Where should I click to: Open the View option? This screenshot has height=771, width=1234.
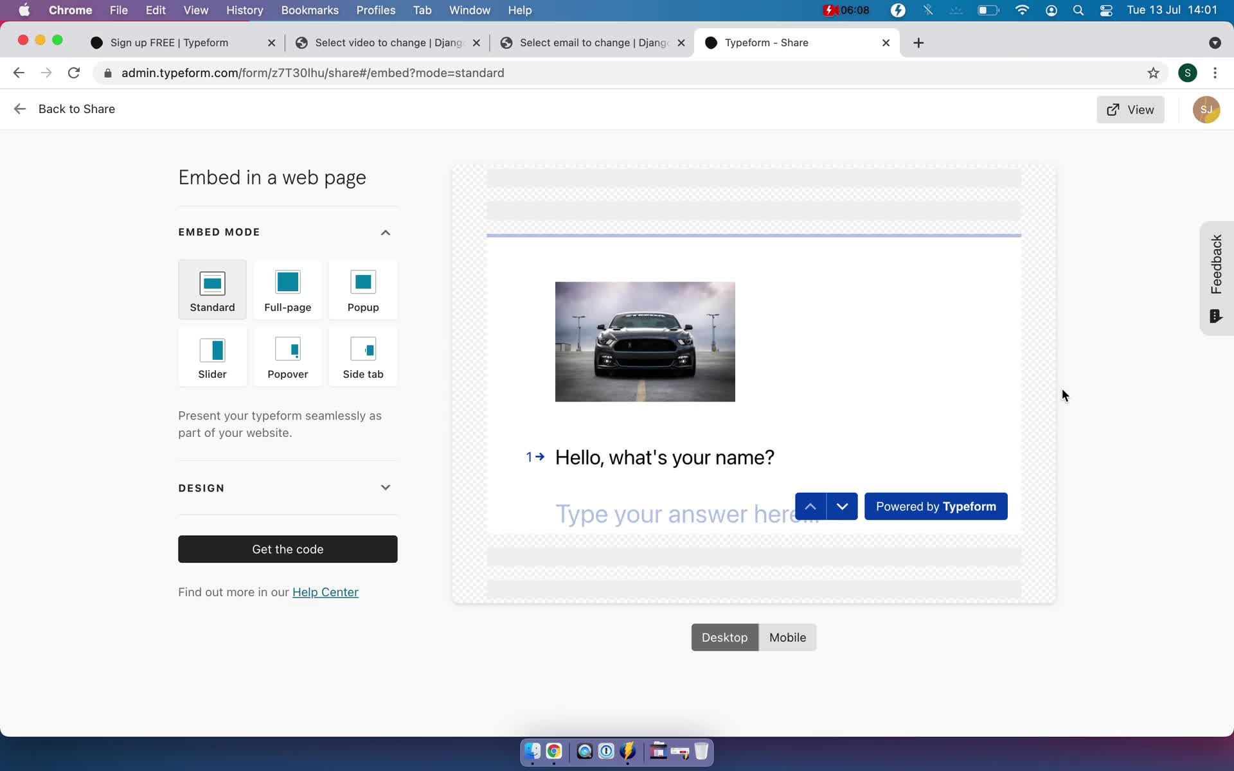tap(1131, 109)
